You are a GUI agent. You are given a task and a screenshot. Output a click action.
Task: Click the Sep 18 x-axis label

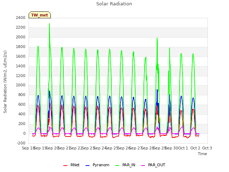click(28, 148)
